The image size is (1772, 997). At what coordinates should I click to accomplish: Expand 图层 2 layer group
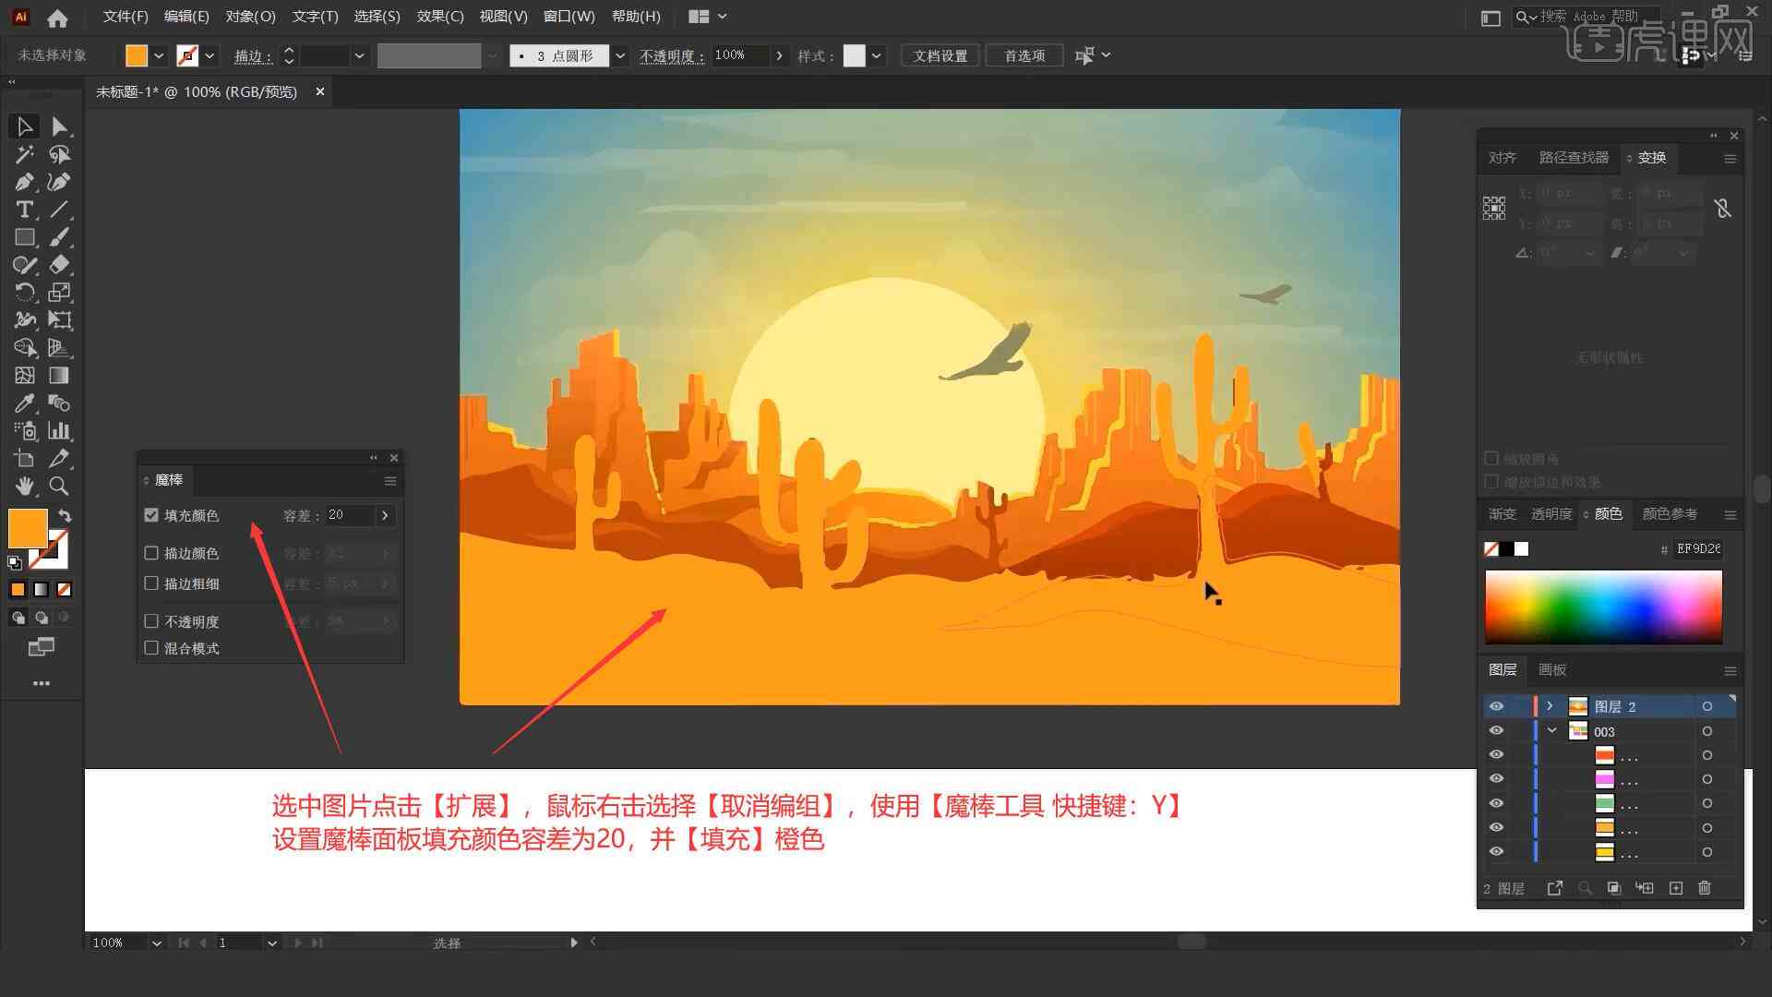pyautogui.click(x=1550, y=706)
